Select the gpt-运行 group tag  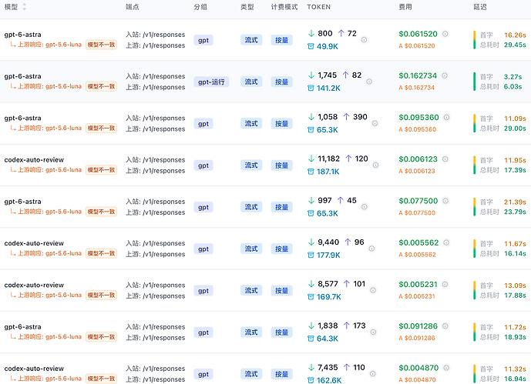coord(211,82)
